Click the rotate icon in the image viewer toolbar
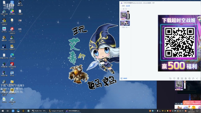201x113 pixels. pos(193,78)
